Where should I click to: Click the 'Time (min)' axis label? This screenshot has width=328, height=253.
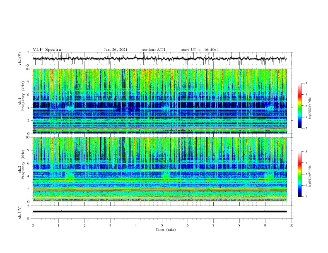(166, 229)
